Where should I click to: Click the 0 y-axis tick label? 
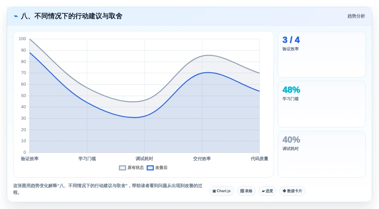coord(25,152)
